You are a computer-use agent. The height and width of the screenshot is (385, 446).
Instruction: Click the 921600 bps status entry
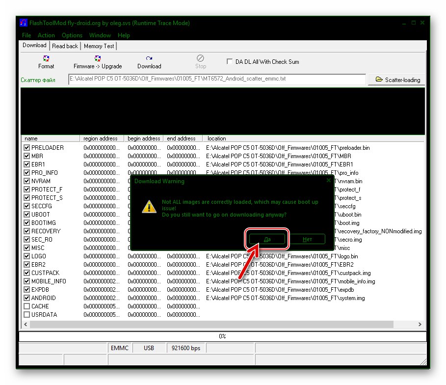186,348
